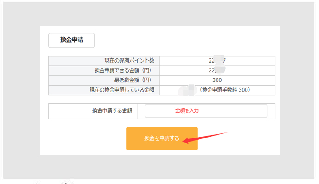The height and width of the screenshot is (184, 319).
Task: Click blank area left of orange button
Action: point(83,139)
